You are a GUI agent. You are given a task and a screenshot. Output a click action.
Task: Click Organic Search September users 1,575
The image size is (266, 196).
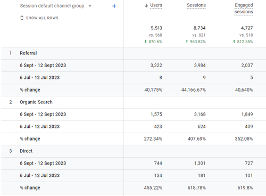tap(156, 115)
